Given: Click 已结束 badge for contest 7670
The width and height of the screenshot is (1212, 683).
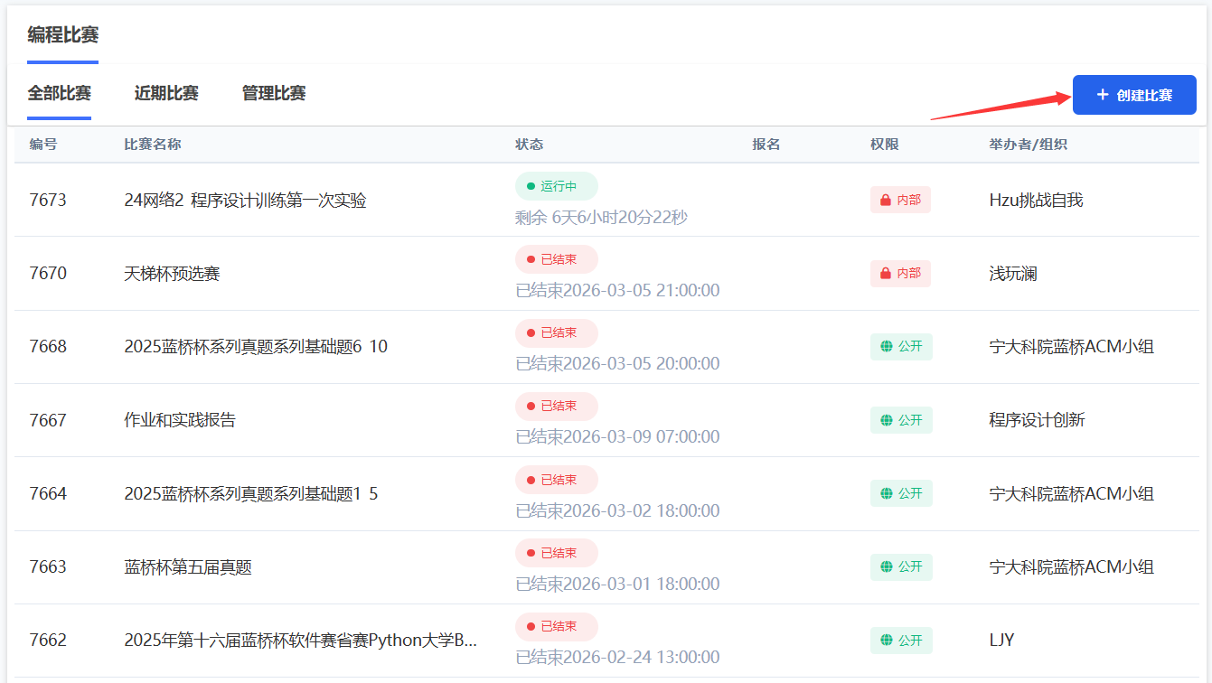Looking at the screenshot, I should point(557,259).
